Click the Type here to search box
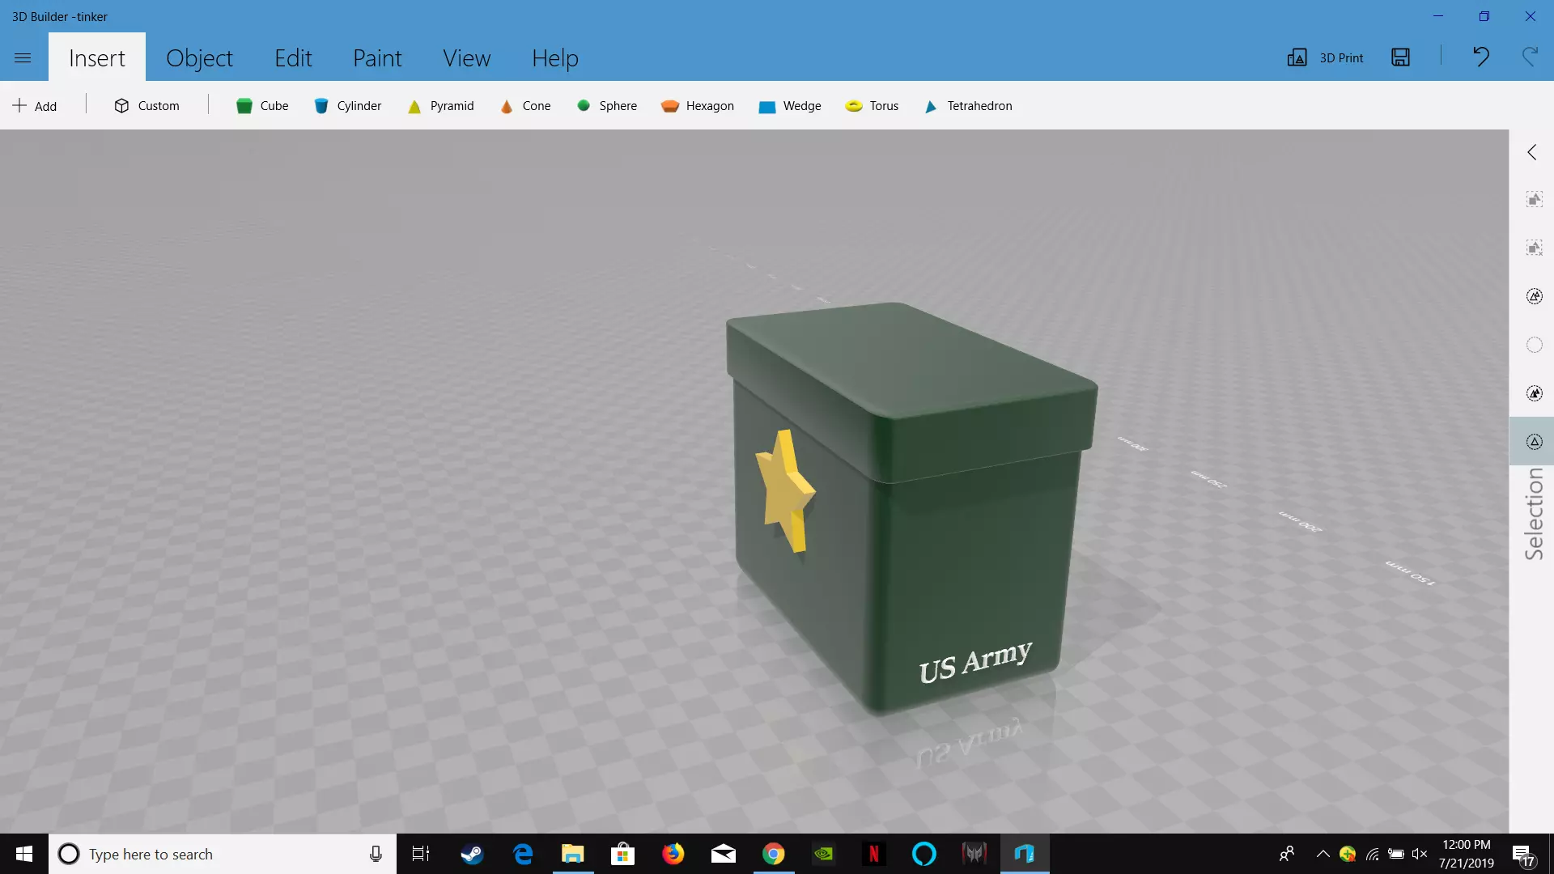The width and height of the screenshot is (1554, 874). [223, 854]
